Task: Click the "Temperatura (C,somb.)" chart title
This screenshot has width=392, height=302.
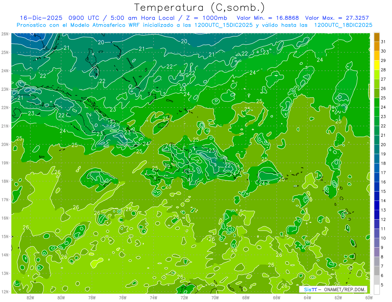Action: [x=199, y=8]
